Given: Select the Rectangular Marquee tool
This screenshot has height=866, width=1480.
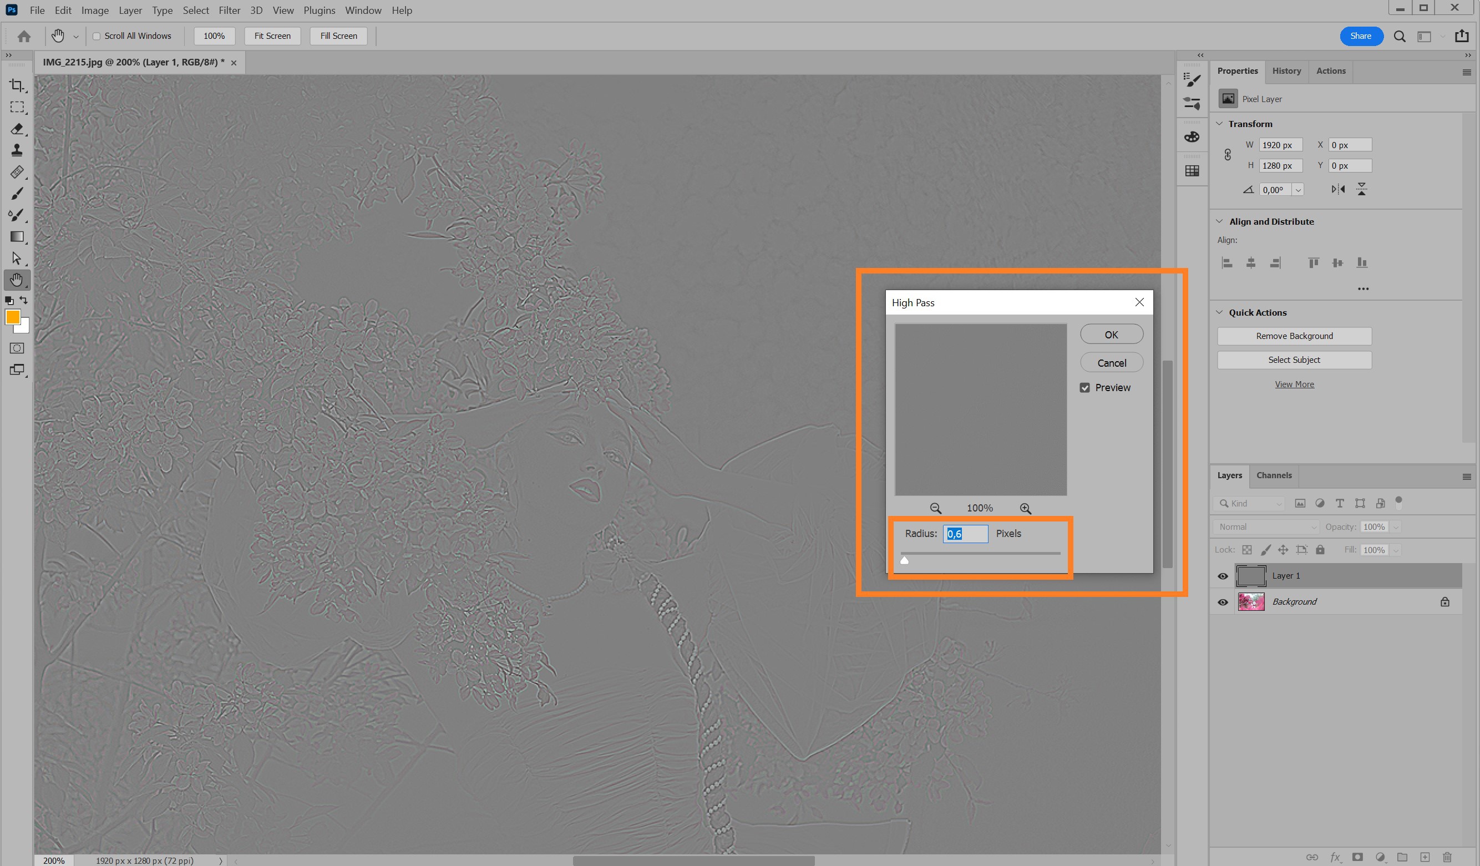Looking at the screenshot, I should [x=17, y=108].
